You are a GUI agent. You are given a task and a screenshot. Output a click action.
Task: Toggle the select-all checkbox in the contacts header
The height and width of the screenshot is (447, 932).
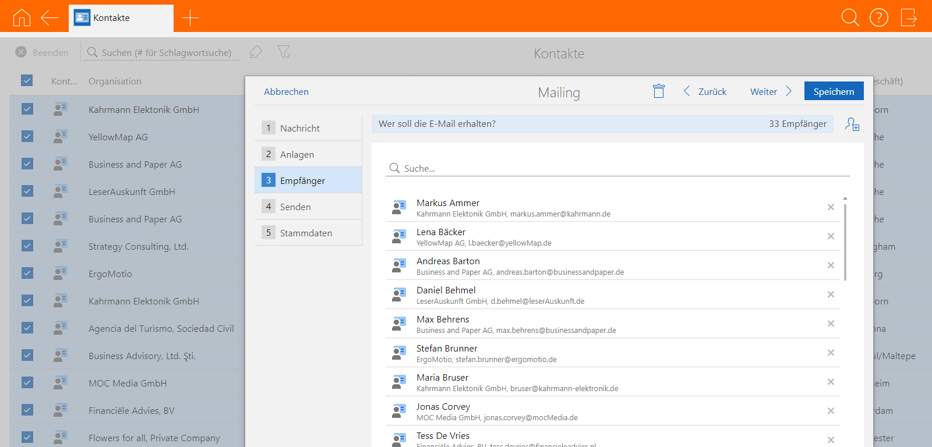point(27,80)
